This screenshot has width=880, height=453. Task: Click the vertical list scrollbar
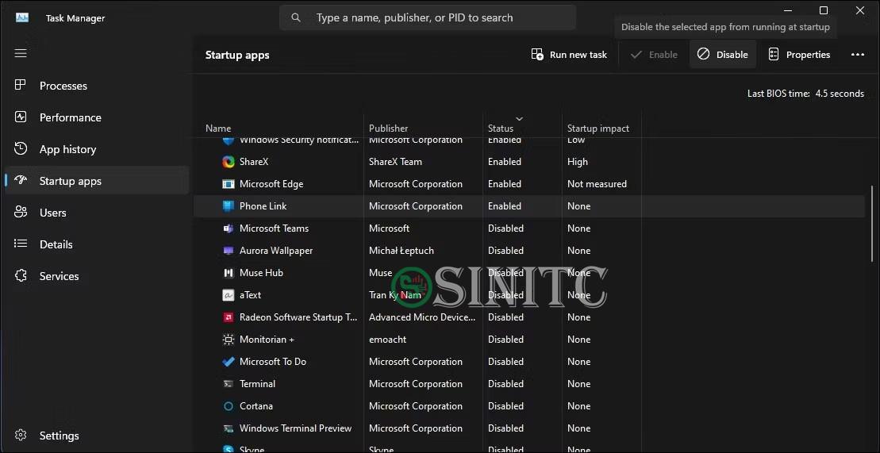871,225
